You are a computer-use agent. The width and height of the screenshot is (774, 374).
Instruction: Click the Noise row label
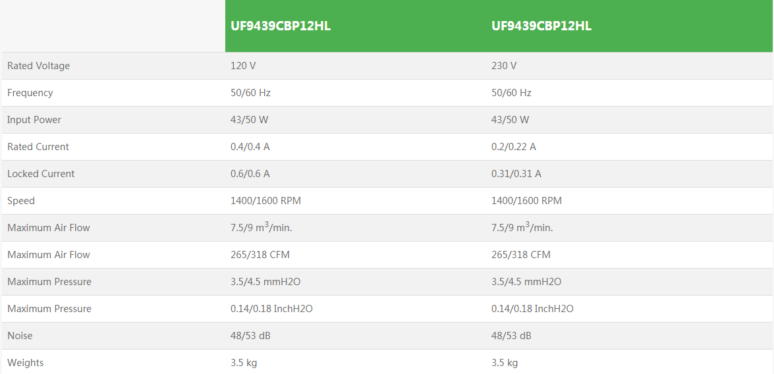pyautogui.click(x=20, y=336)
